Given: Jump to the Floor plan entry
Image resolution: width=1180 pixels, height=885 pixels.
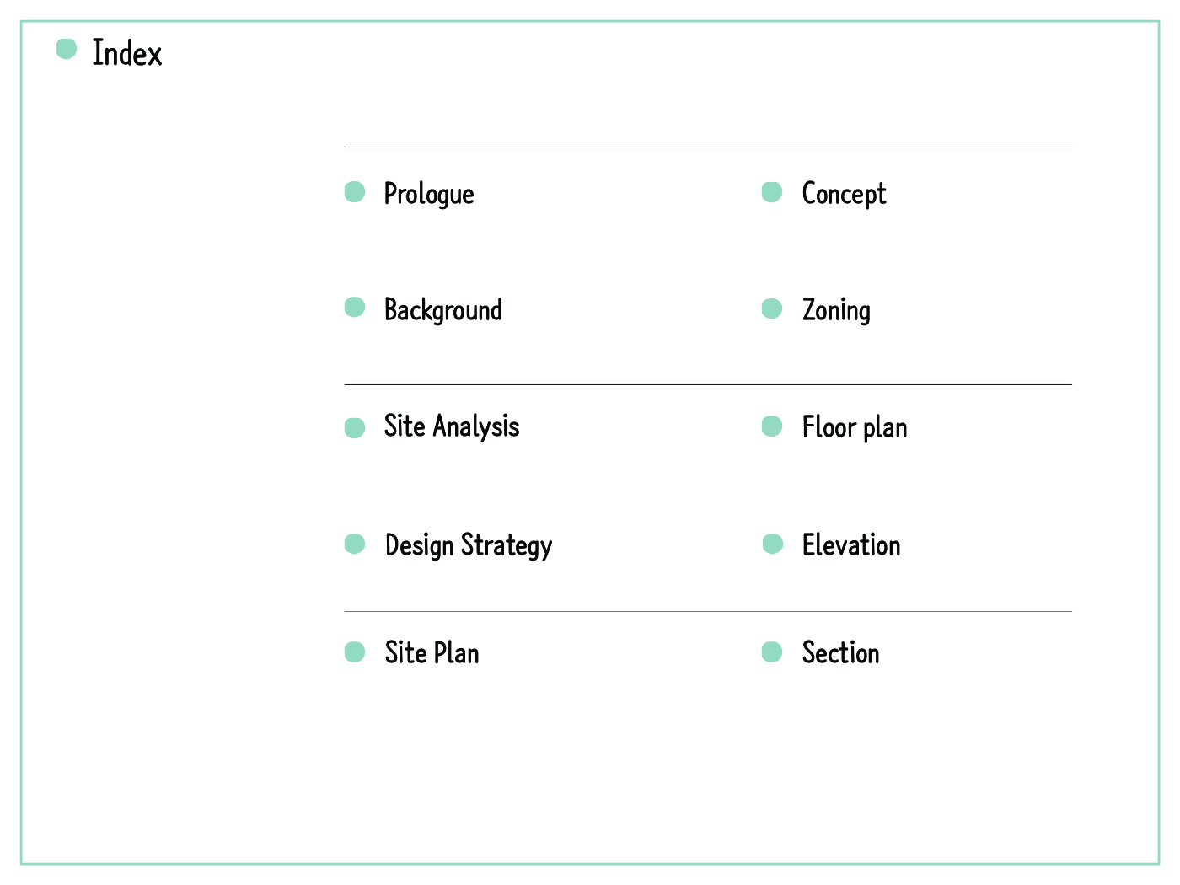Looking at the screenshot, I should point(855,427).
